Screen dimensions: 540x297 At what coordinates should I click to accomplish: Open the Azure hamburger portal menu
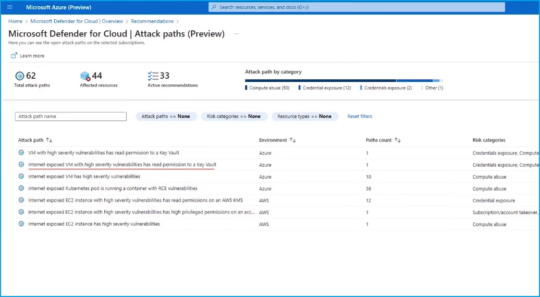9,7
